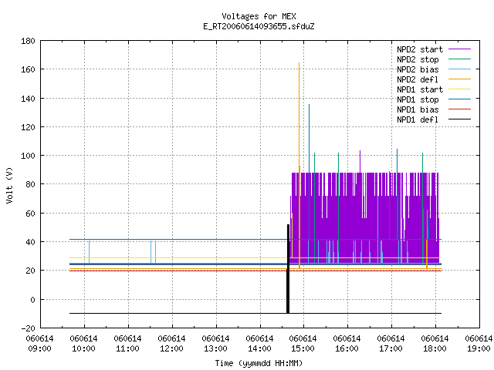Click the thick black vertical bar before 15:00
494x370 pixels.
point(288,269)
